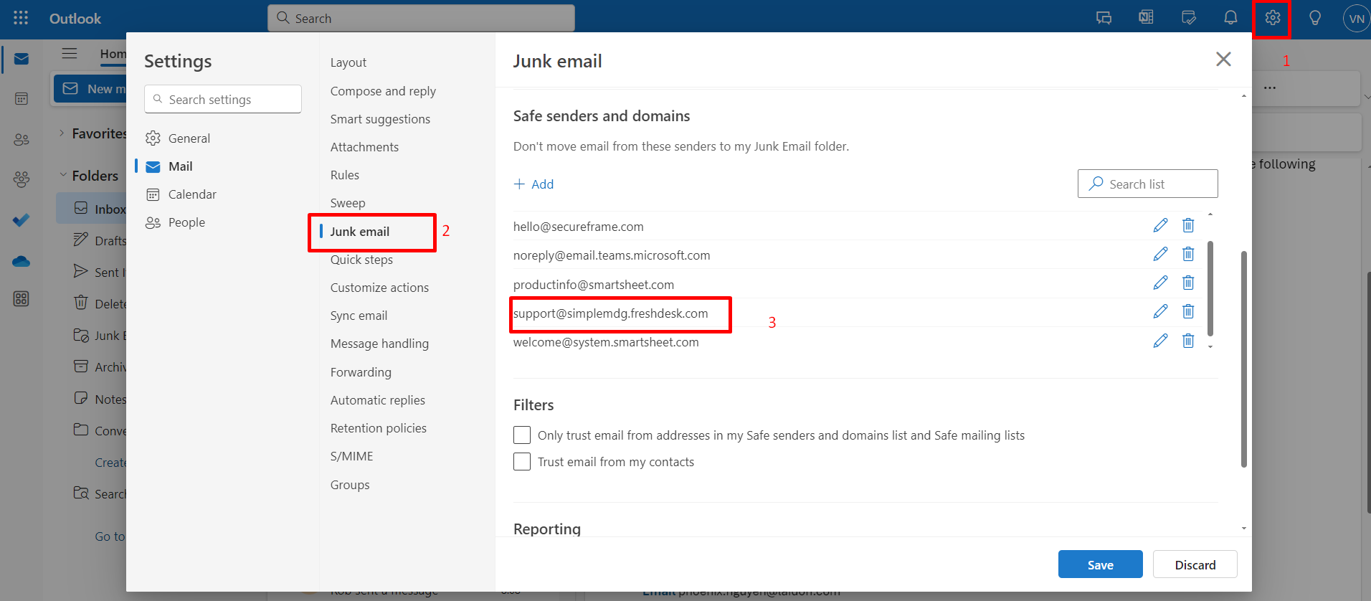
Task: Click safe senders list scroll-down arrow
Action: click(1210, 346)
